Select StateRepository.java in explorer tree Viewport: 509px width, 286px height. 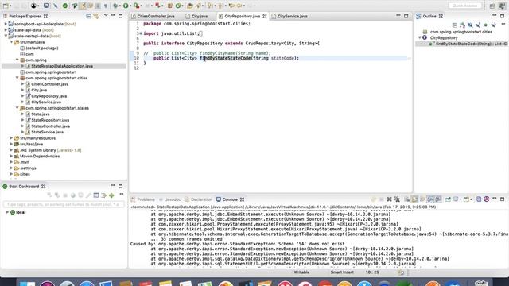pyautogui.click(x=50, y=120)
